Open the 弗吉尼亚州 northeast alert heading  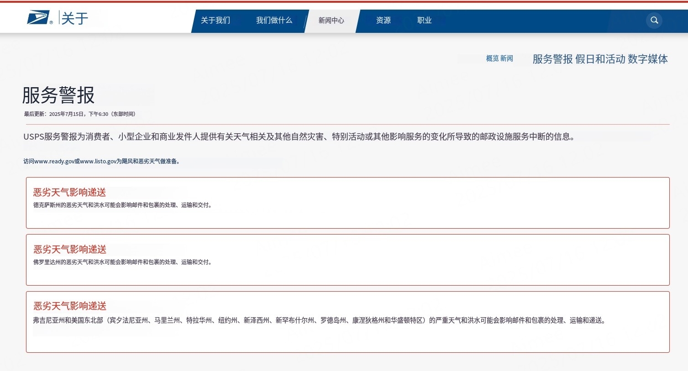[70, 306]
